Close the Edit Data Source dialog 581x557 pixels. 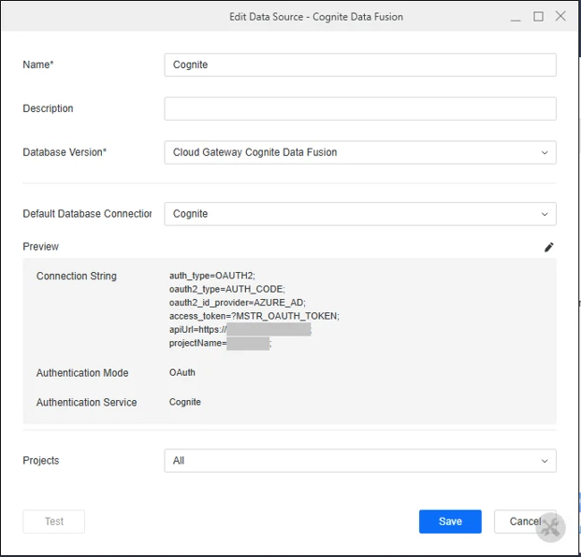560,17
